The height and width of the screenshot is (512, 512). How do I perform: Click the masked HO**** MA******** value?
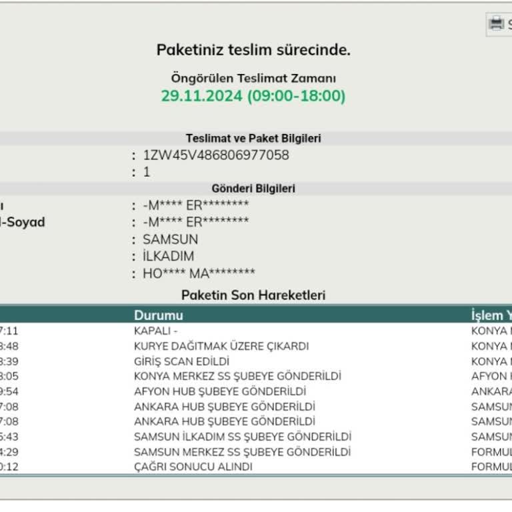click(x=199, y=273)
